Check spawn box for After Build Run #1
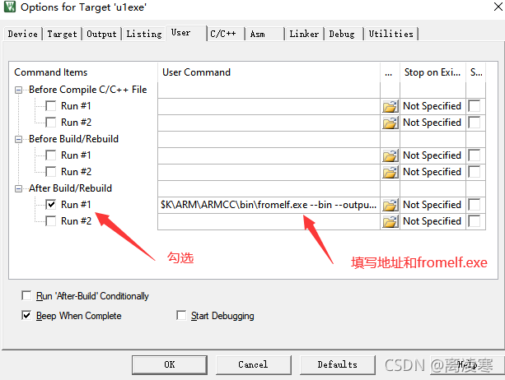Viewport: 505px width, 380px height. click(x=475, y=205)
